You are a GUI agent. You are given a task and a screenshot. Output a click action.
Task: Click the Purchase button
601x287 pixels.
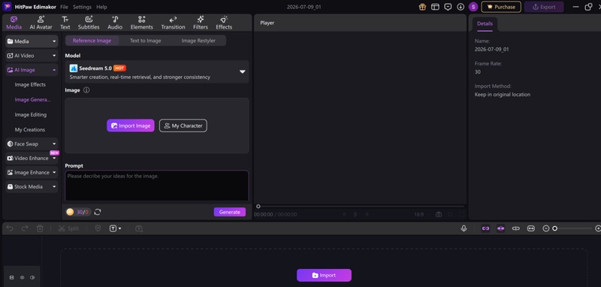tap(501, 7)
